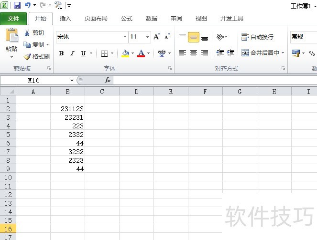Select bottom vertical align icon

pyautogui.click(x=205, y=37)
